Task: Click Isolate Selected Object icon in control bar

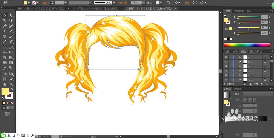Action: [x=195, y=3]
